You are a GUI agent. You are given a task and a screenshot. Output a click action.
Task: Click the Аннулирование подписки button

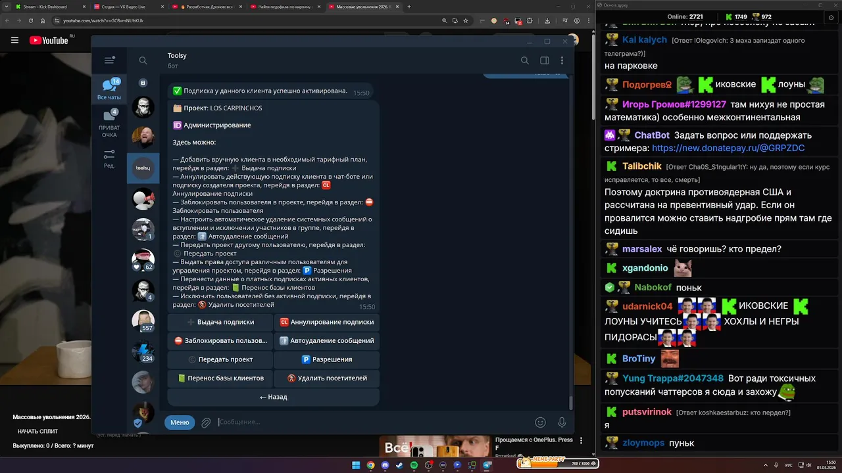pyautogui.click(x=327, y=322)
